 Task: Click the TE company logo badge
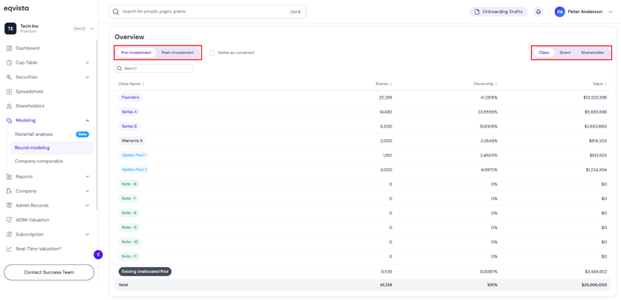point(11,28)
